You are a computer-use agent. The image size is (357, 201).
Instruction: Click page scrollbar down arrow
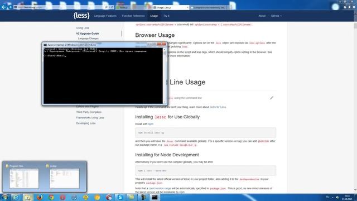click(355, 190)
